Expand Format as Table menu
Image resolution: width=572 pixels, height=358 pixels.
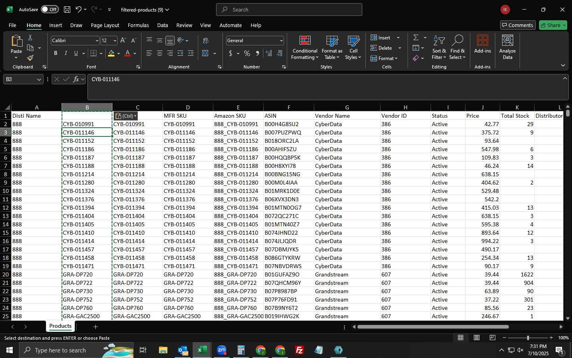pos(332,47)
